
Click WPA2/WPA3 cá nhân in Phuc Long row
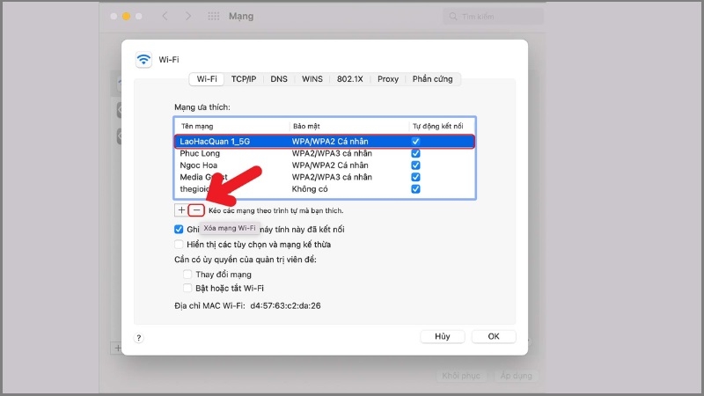pos(332,153)
